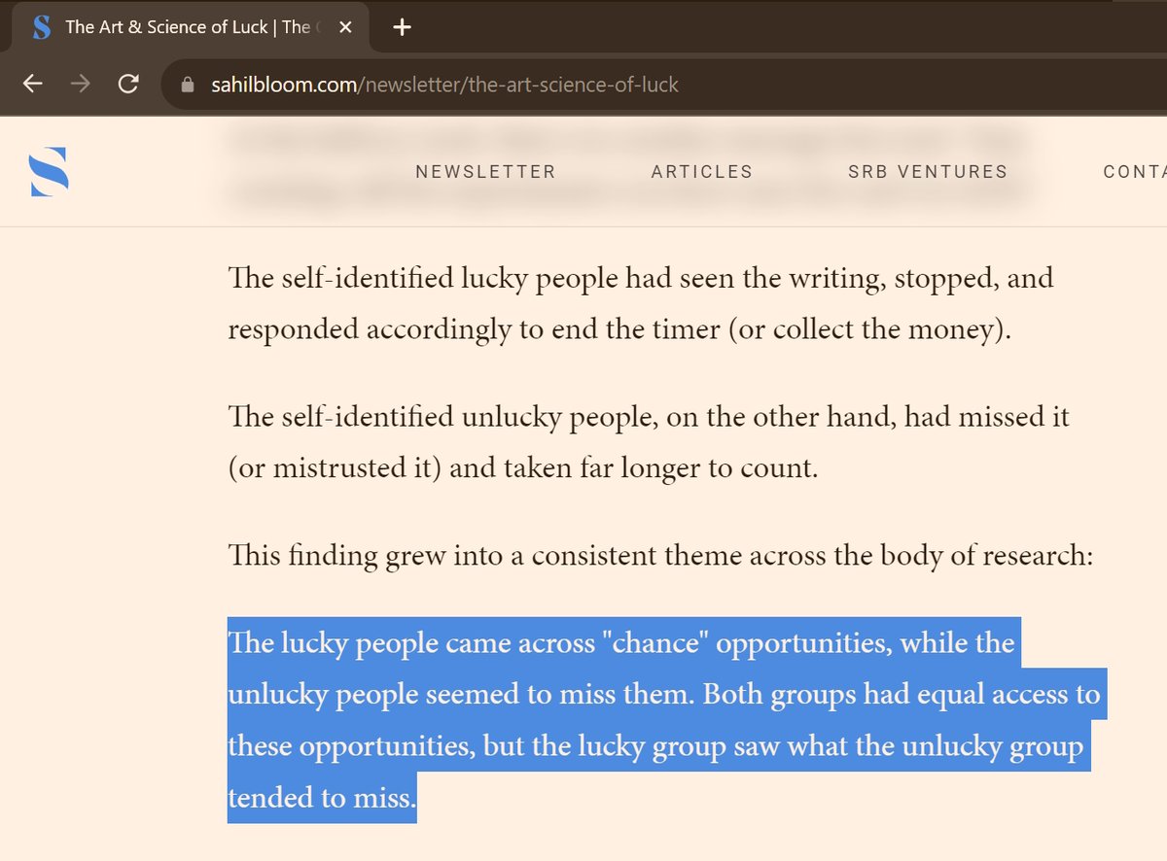Click the address bar URL sahilbloom.com
Image resolution: width=1167 pixels, height=861 pixels.
[444, 85]
